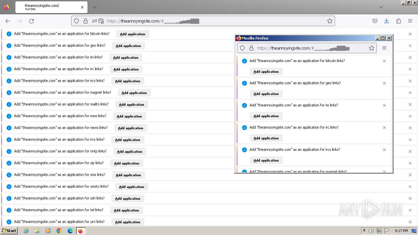Open a new tab with plus button
This screenshot has height=235, width=418.
94,7
